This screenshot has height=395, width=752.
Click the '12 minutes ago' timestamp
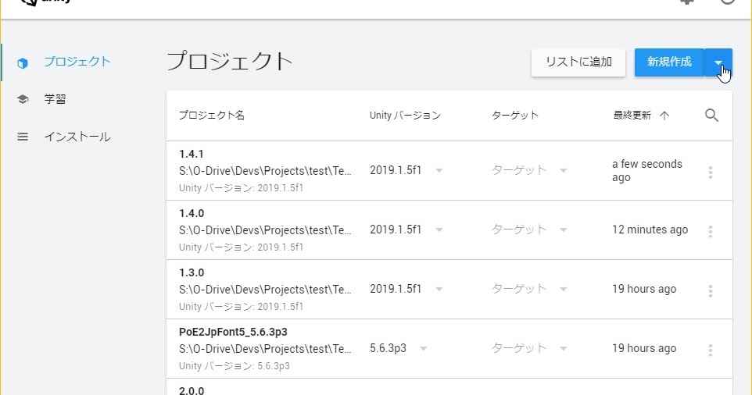click(x=650, y=230)
